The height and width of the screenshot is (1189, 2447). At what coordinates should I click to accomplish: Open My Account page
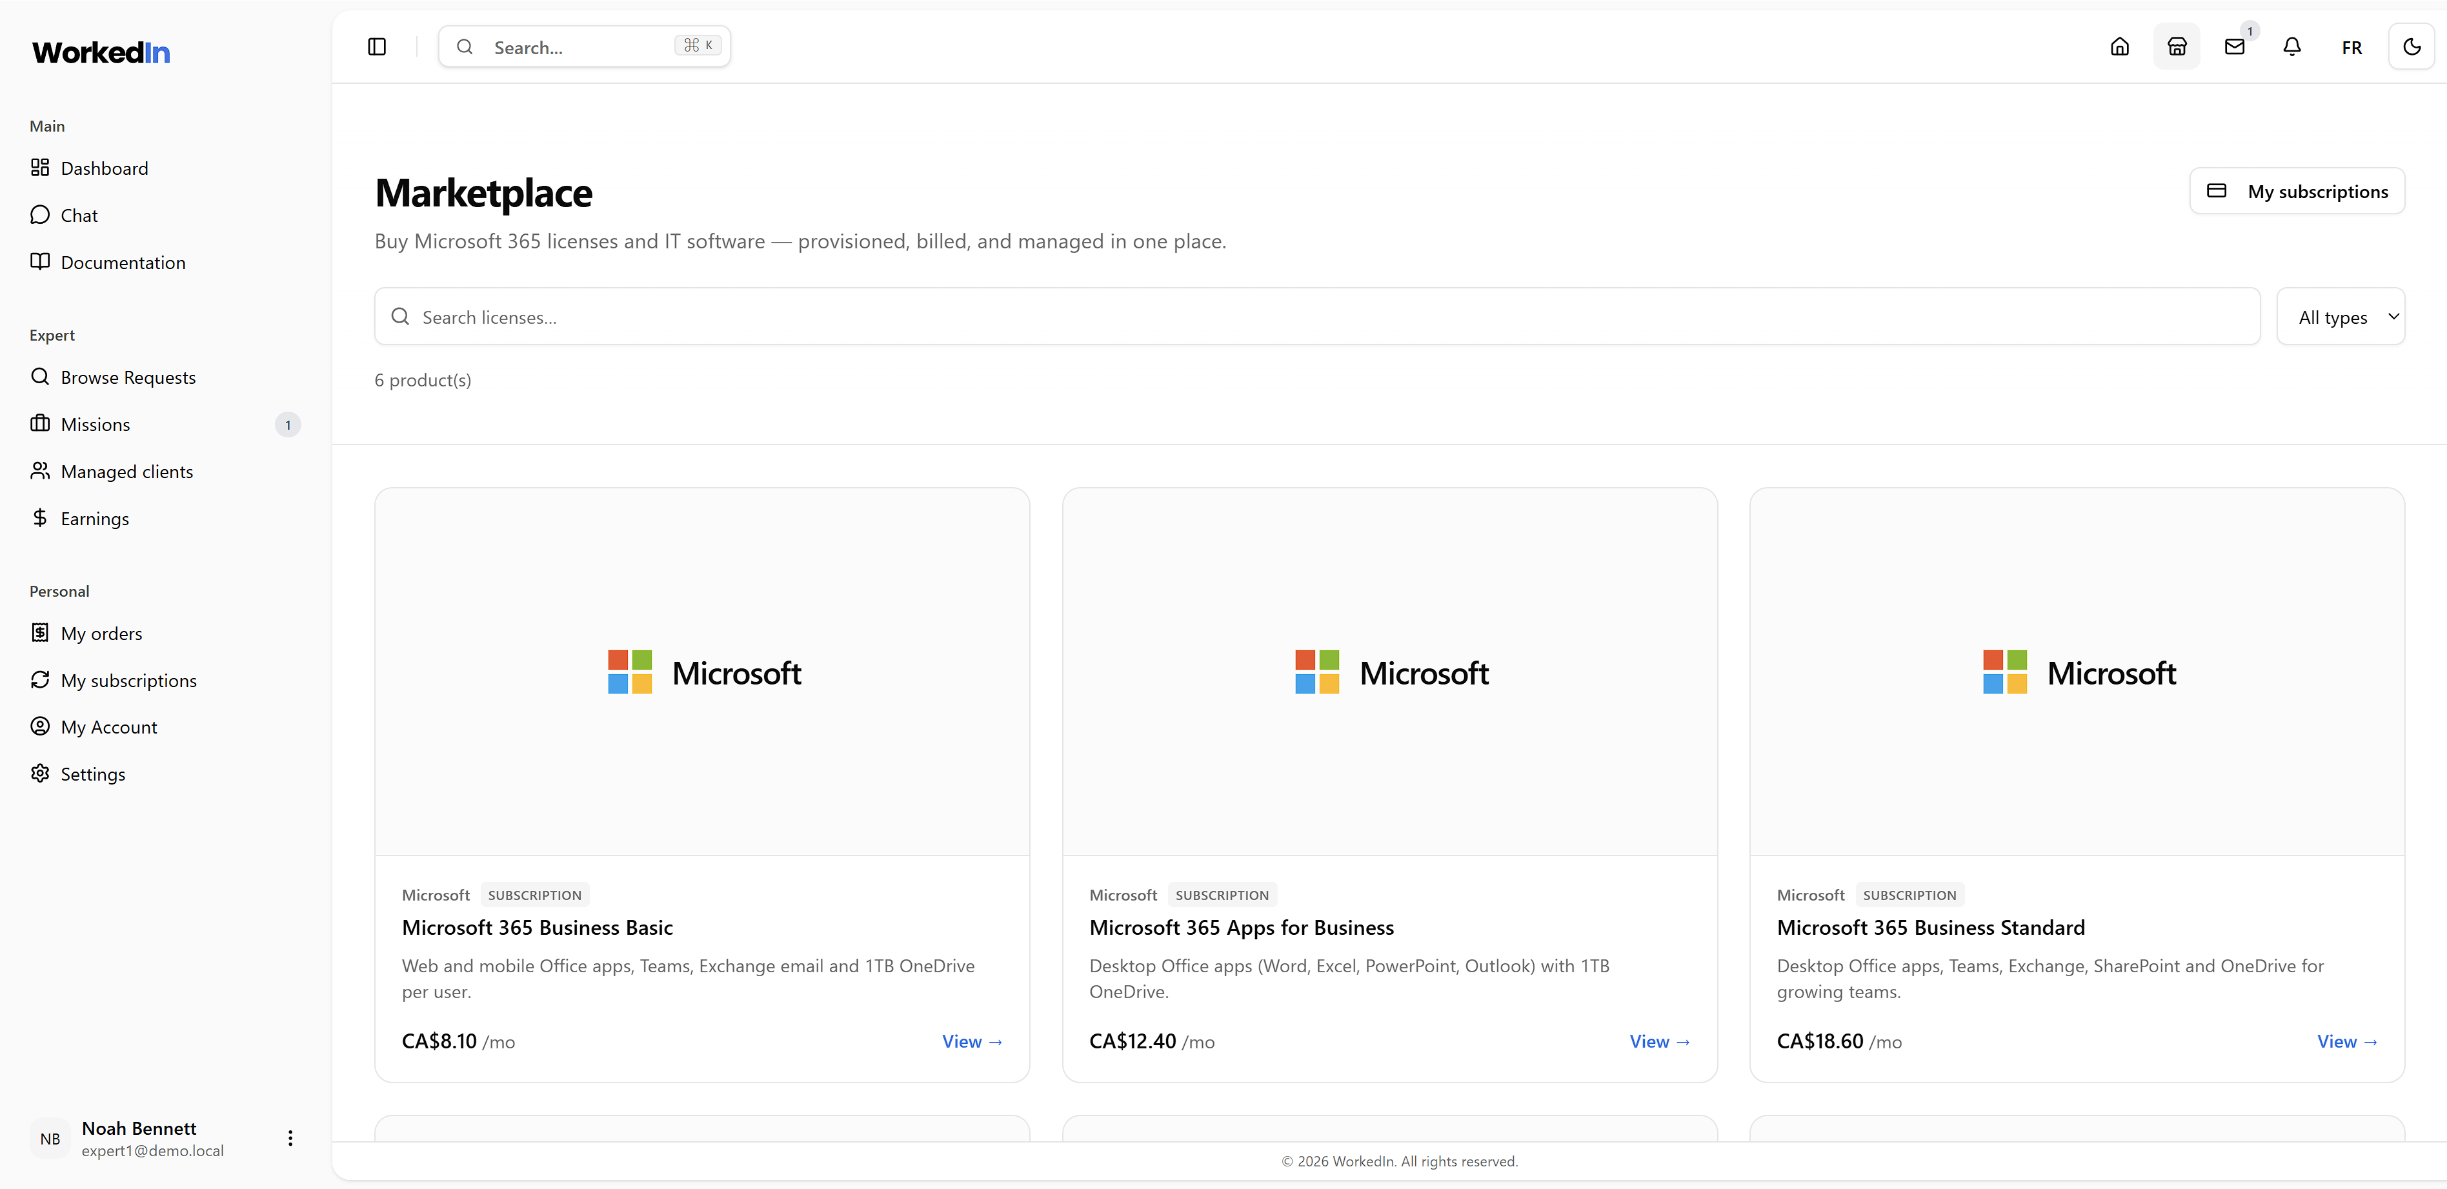pyautogui.click(x=165, y=728)
